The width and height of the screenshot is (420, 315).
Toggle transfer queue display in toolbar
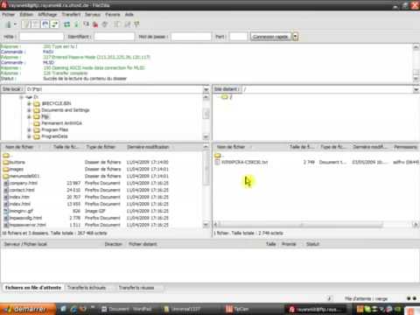click(x=55, y=24)
